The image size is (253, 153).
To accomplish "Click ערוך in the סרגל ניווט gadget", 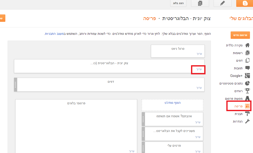I will (x=199, y=54).
